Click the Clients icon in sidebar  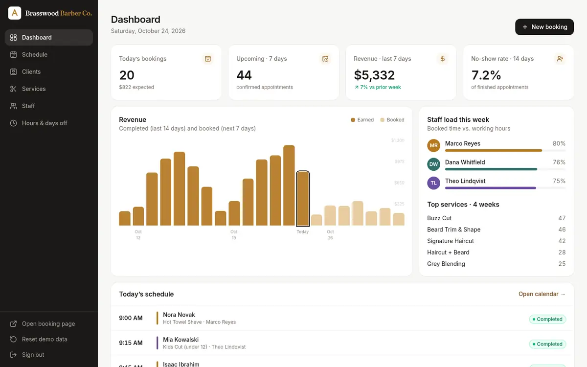click(14, 72)
